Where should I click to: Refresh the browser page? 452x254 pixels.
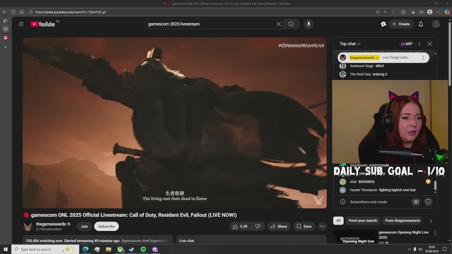coord(13,12)
